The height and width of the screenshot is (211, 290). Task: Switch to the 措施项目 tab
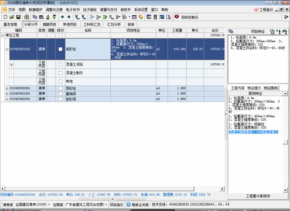click(x=49, y=24)
